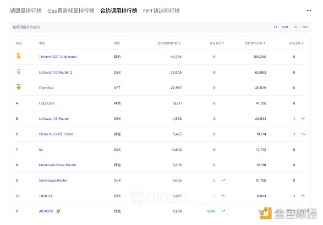
Task: Click call count 10,768 for SushiSwap
Action: [261, 180]
